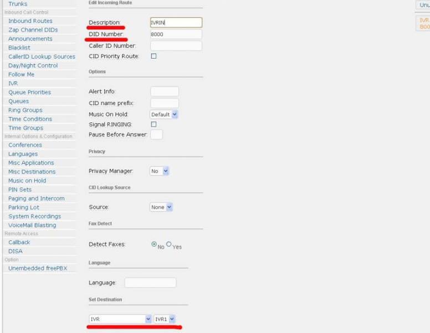This screenshot has height=333, width=430.
Task: Open the CID Lookup Source dropdown
Action: 161,207
